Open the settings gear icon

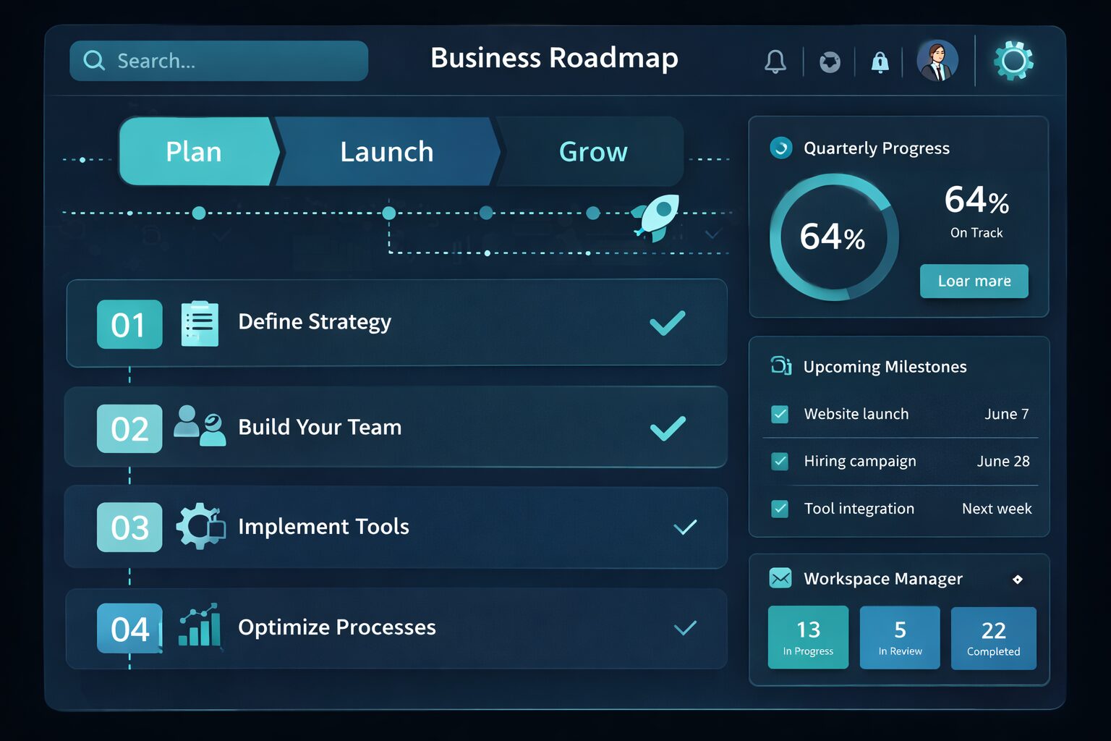tap(1013, 61)
